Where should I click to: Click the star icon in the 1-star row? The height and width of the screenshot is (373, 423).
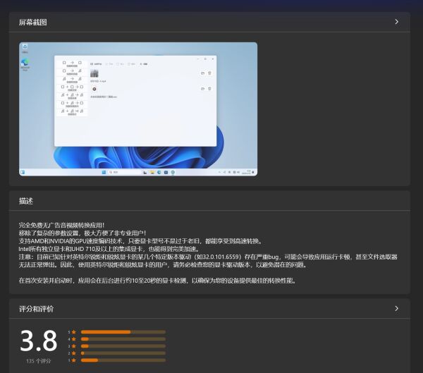(x=74, y=360)
